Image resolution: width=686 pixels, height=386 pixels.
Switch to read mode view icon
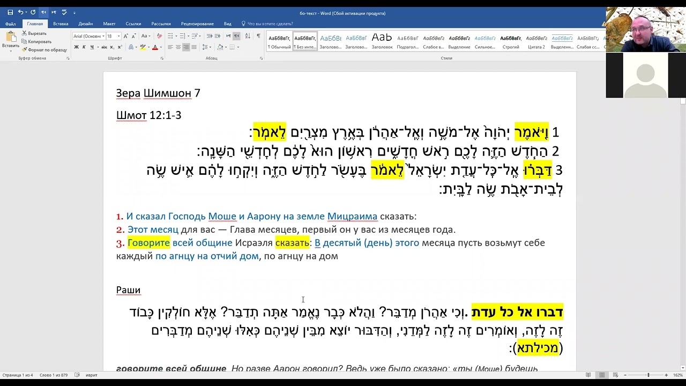pyautogui.click(x=588, y=375)
